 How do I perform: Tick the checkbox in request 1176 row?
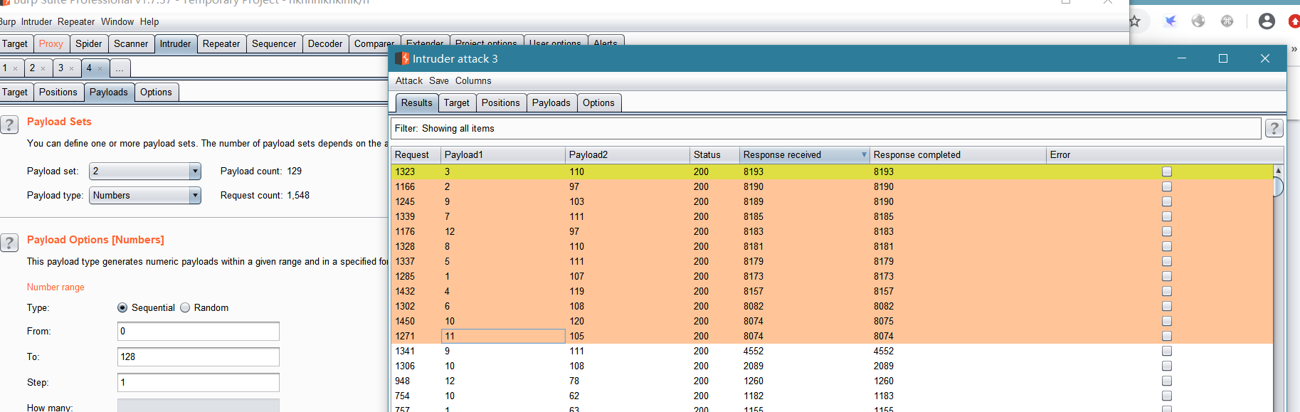1167,231
